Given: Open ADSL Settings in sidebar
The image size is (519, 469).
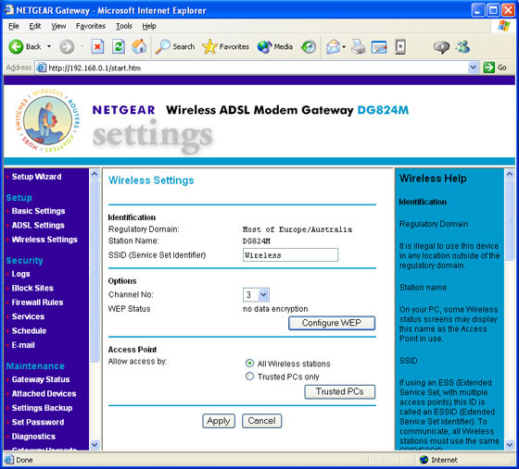Looking at the screenshot, I should pyautogui.click(x=38, y=226).
